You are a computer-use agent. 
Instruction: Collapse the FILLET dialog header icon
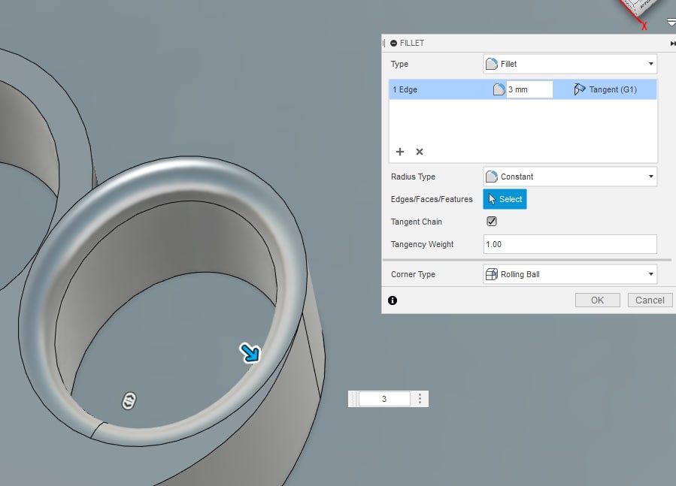click(393, 43)
